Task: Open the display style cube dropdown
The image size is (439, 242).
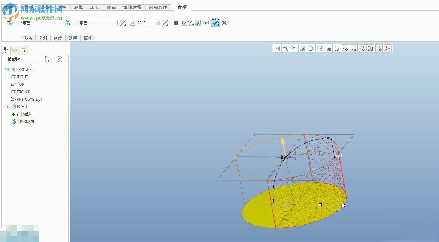Action: (x=311, y=48)
